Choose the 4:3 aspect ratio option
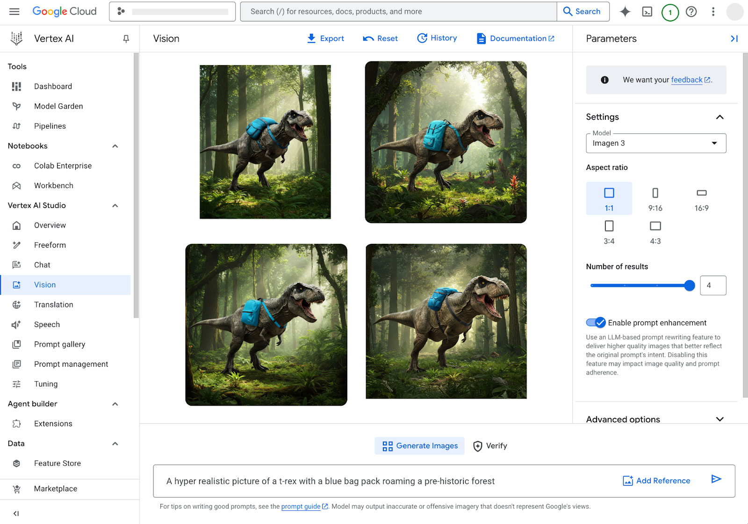Image resolution: width=748 pixels, height=524 pixels. click(655, 232)
